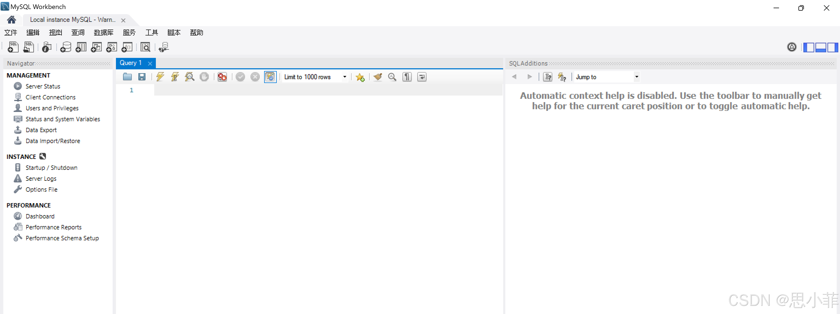Open the 帮助 menu

point(196,32)
